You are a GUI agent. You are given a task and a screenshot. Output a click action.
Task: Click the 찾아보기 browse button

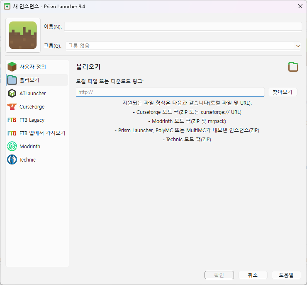click(283, 92)
